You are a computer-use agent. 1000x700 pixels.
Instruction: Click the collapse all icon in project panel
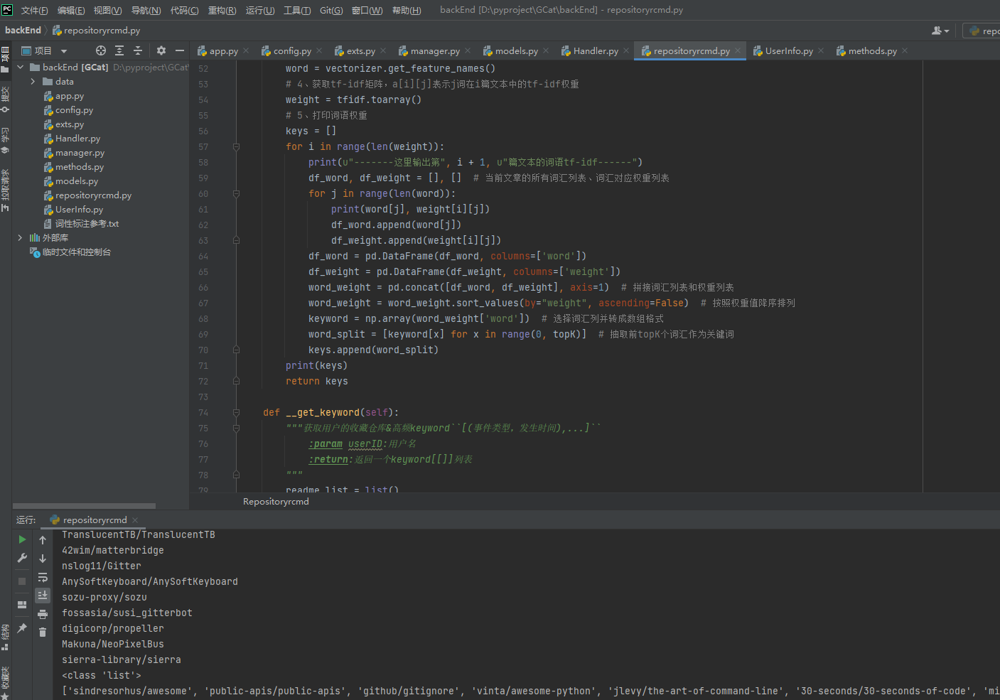138,50
